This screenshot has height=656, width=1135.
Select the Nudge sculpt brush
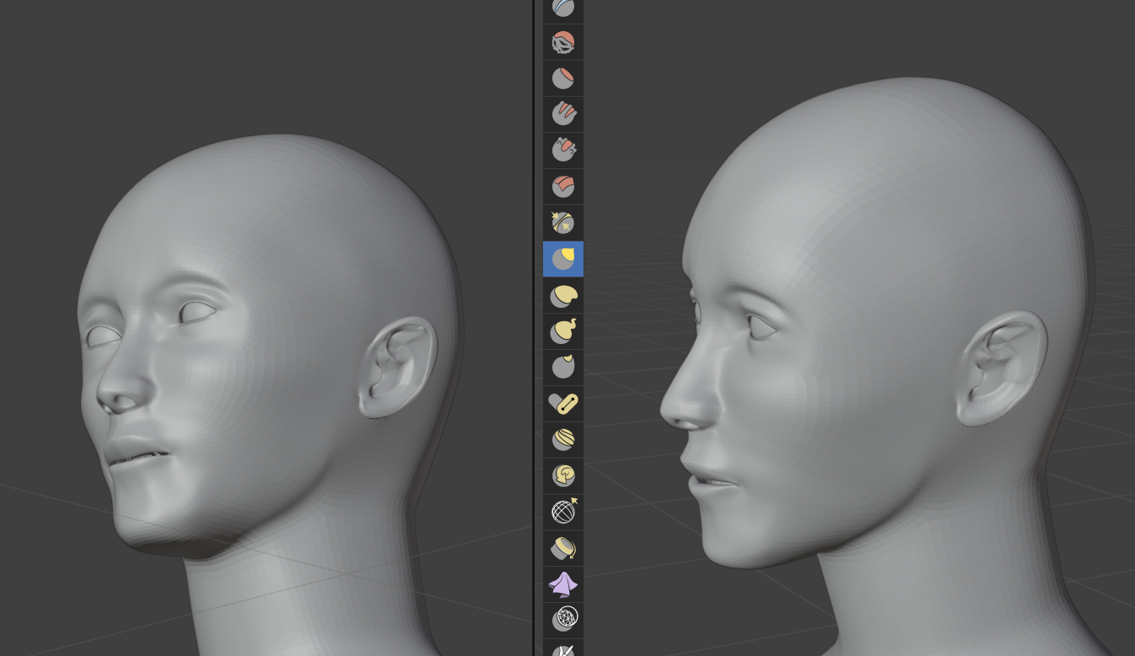(563, 439)
